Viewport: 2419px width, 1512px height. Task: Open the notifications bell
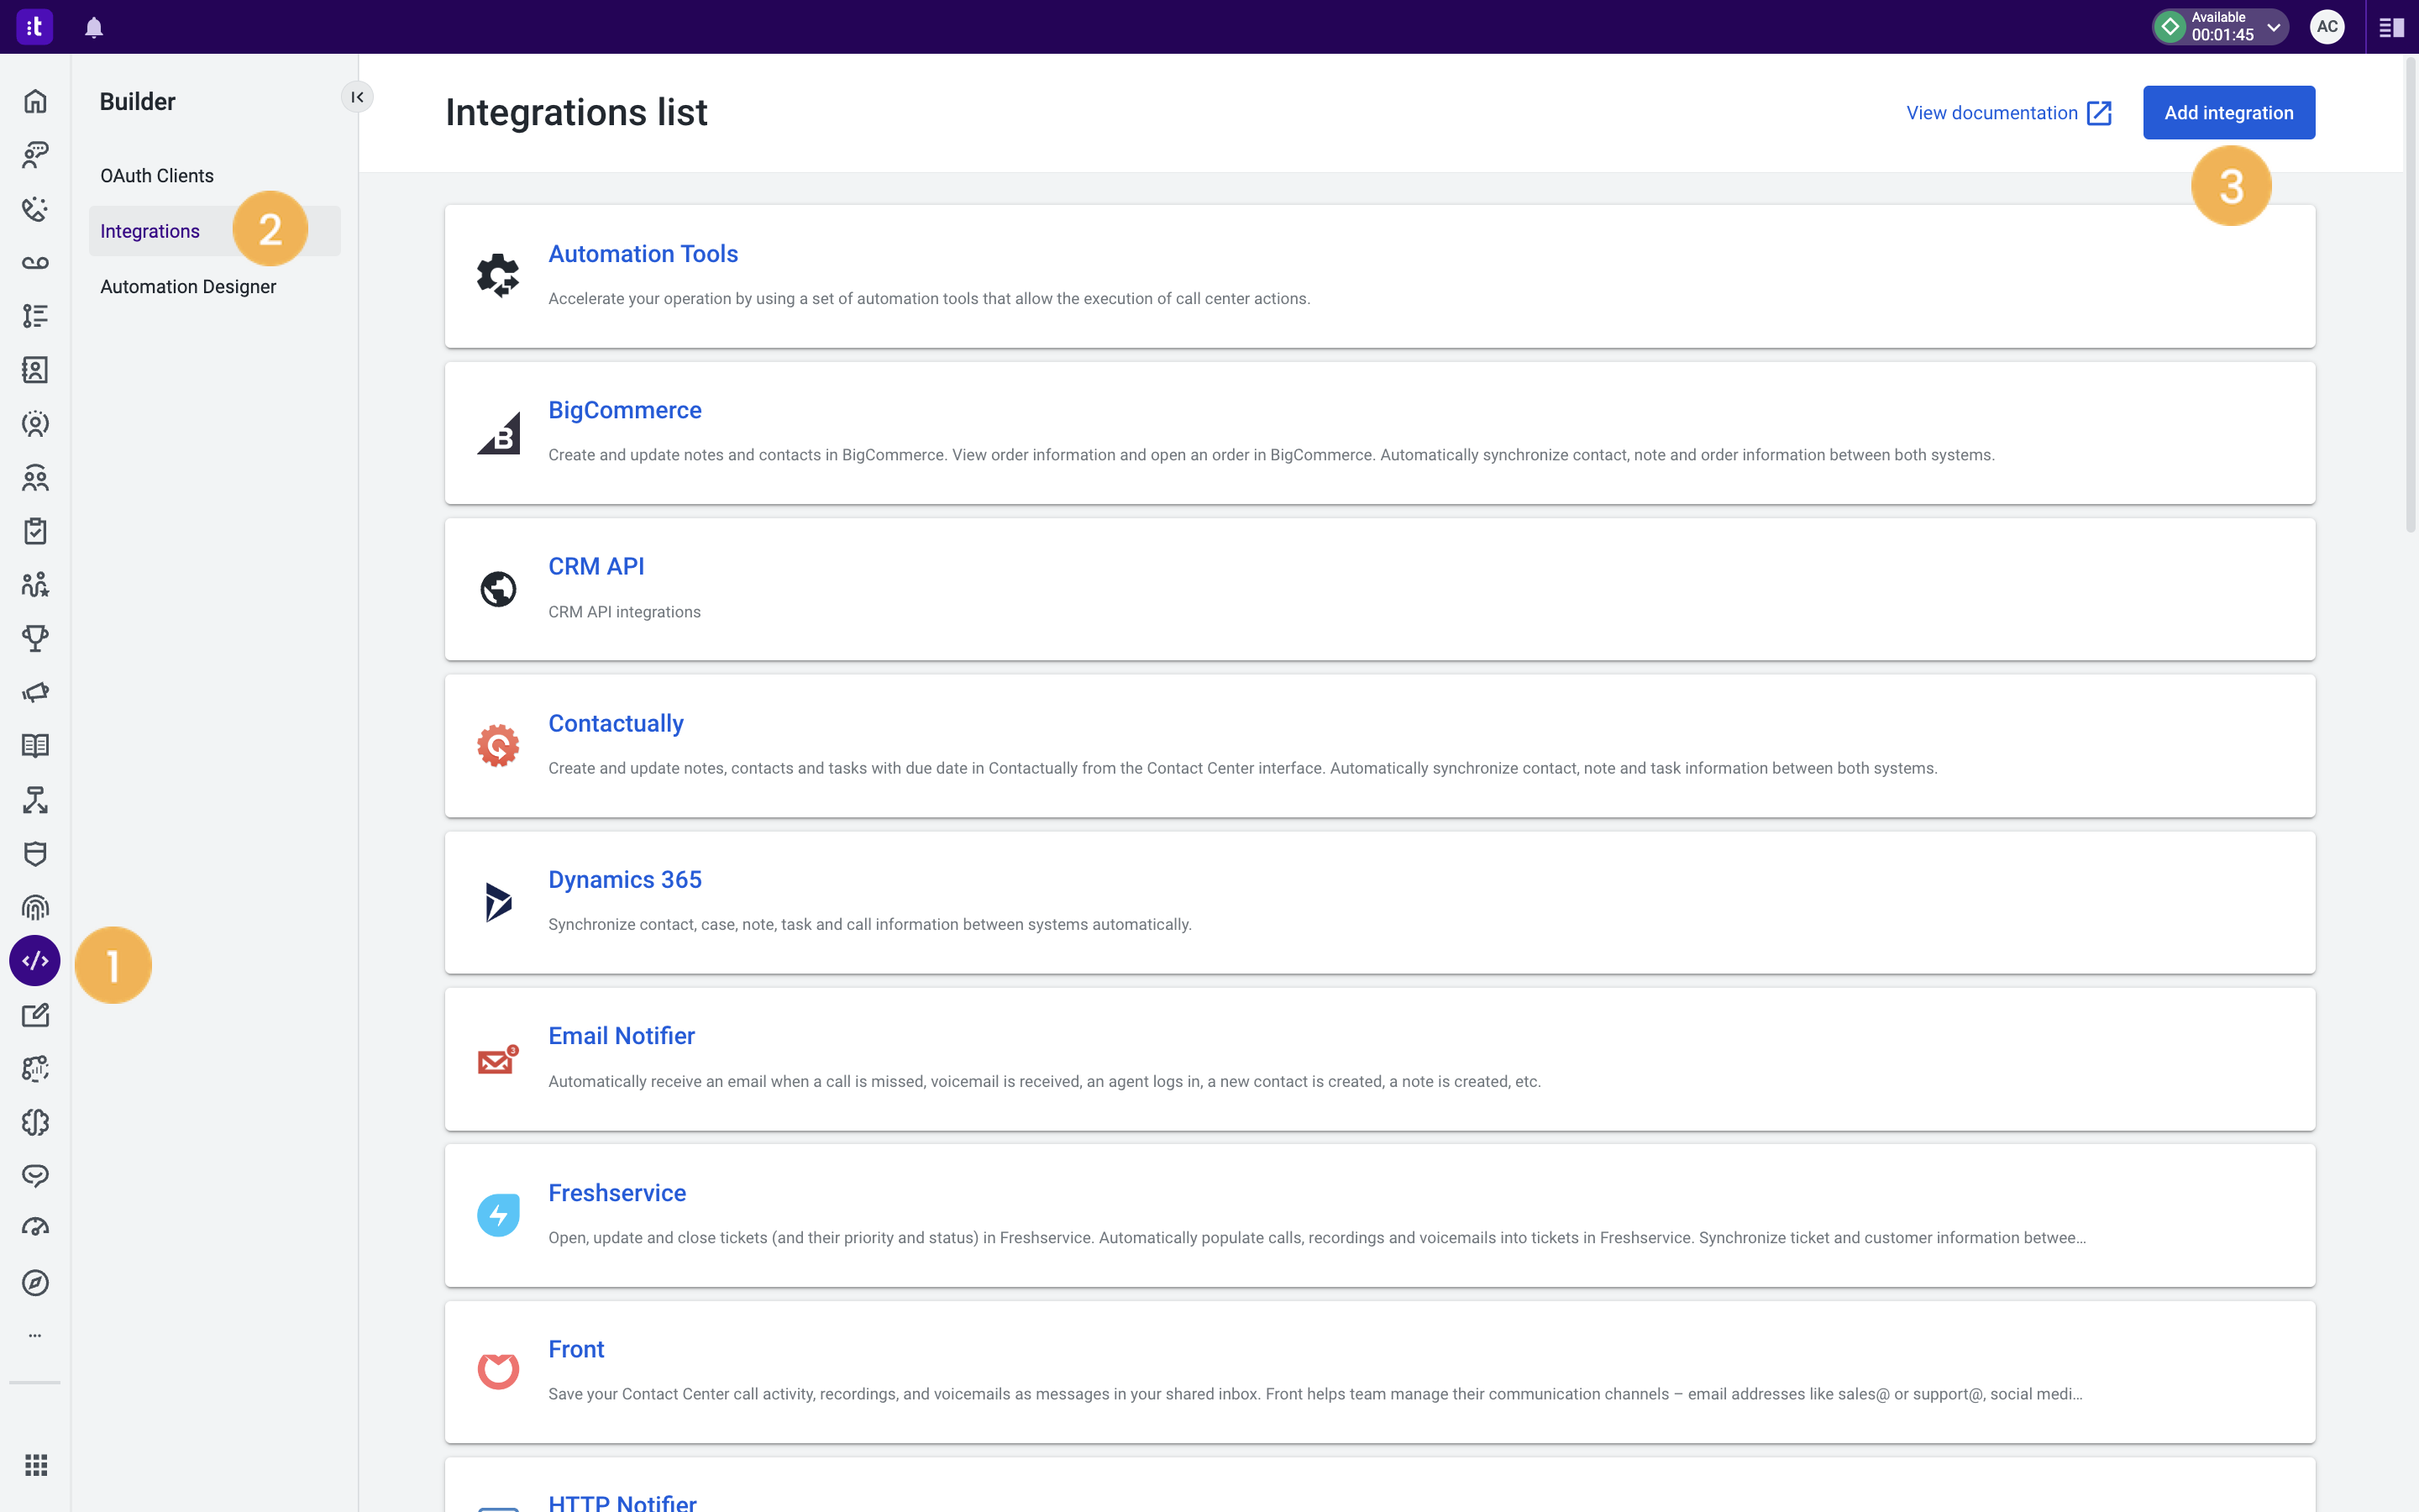94,27
